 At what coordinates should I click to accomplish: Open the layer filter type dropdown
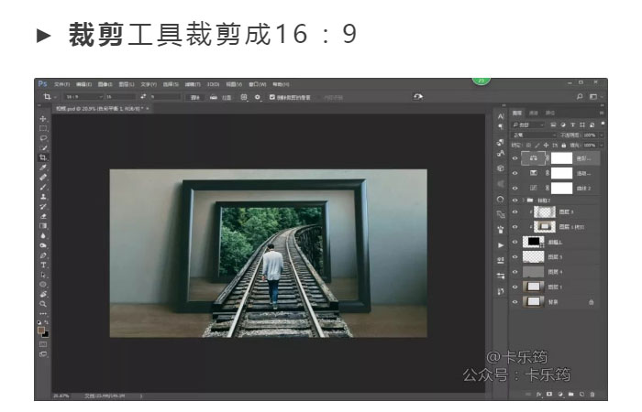pos(527,125)
